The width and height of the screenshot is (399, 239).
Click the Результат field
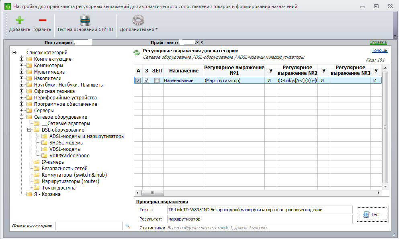pos(260,219)
